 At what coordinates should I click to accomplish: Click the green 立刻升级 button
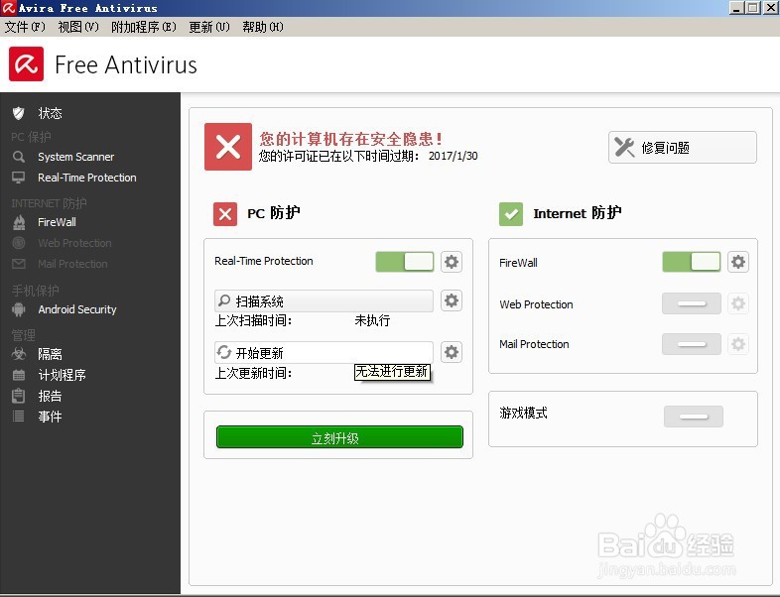point(339,437)
